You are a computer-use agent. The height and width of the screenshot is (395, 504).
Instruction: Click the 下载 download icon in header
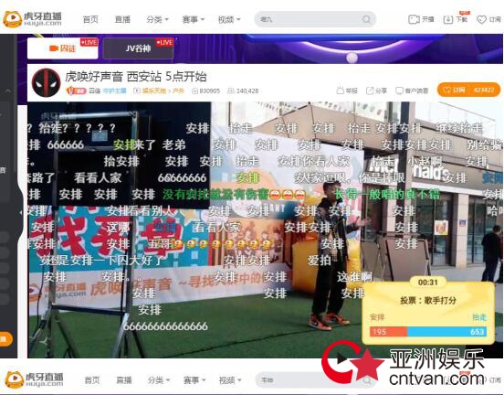point(448,19)
